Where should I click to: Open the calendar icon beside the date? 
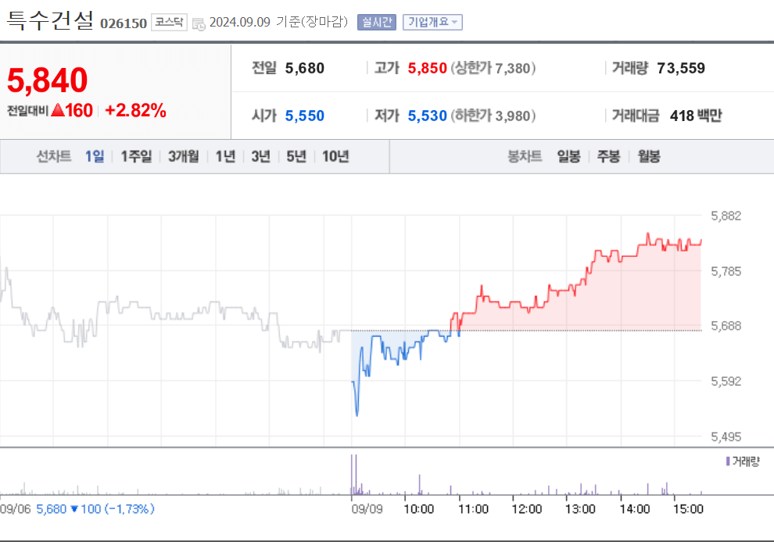coord(199,23)
